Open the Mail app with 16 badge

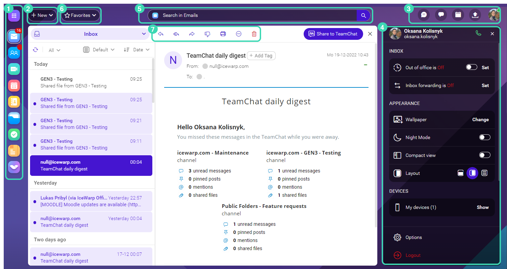coord(14,36)
